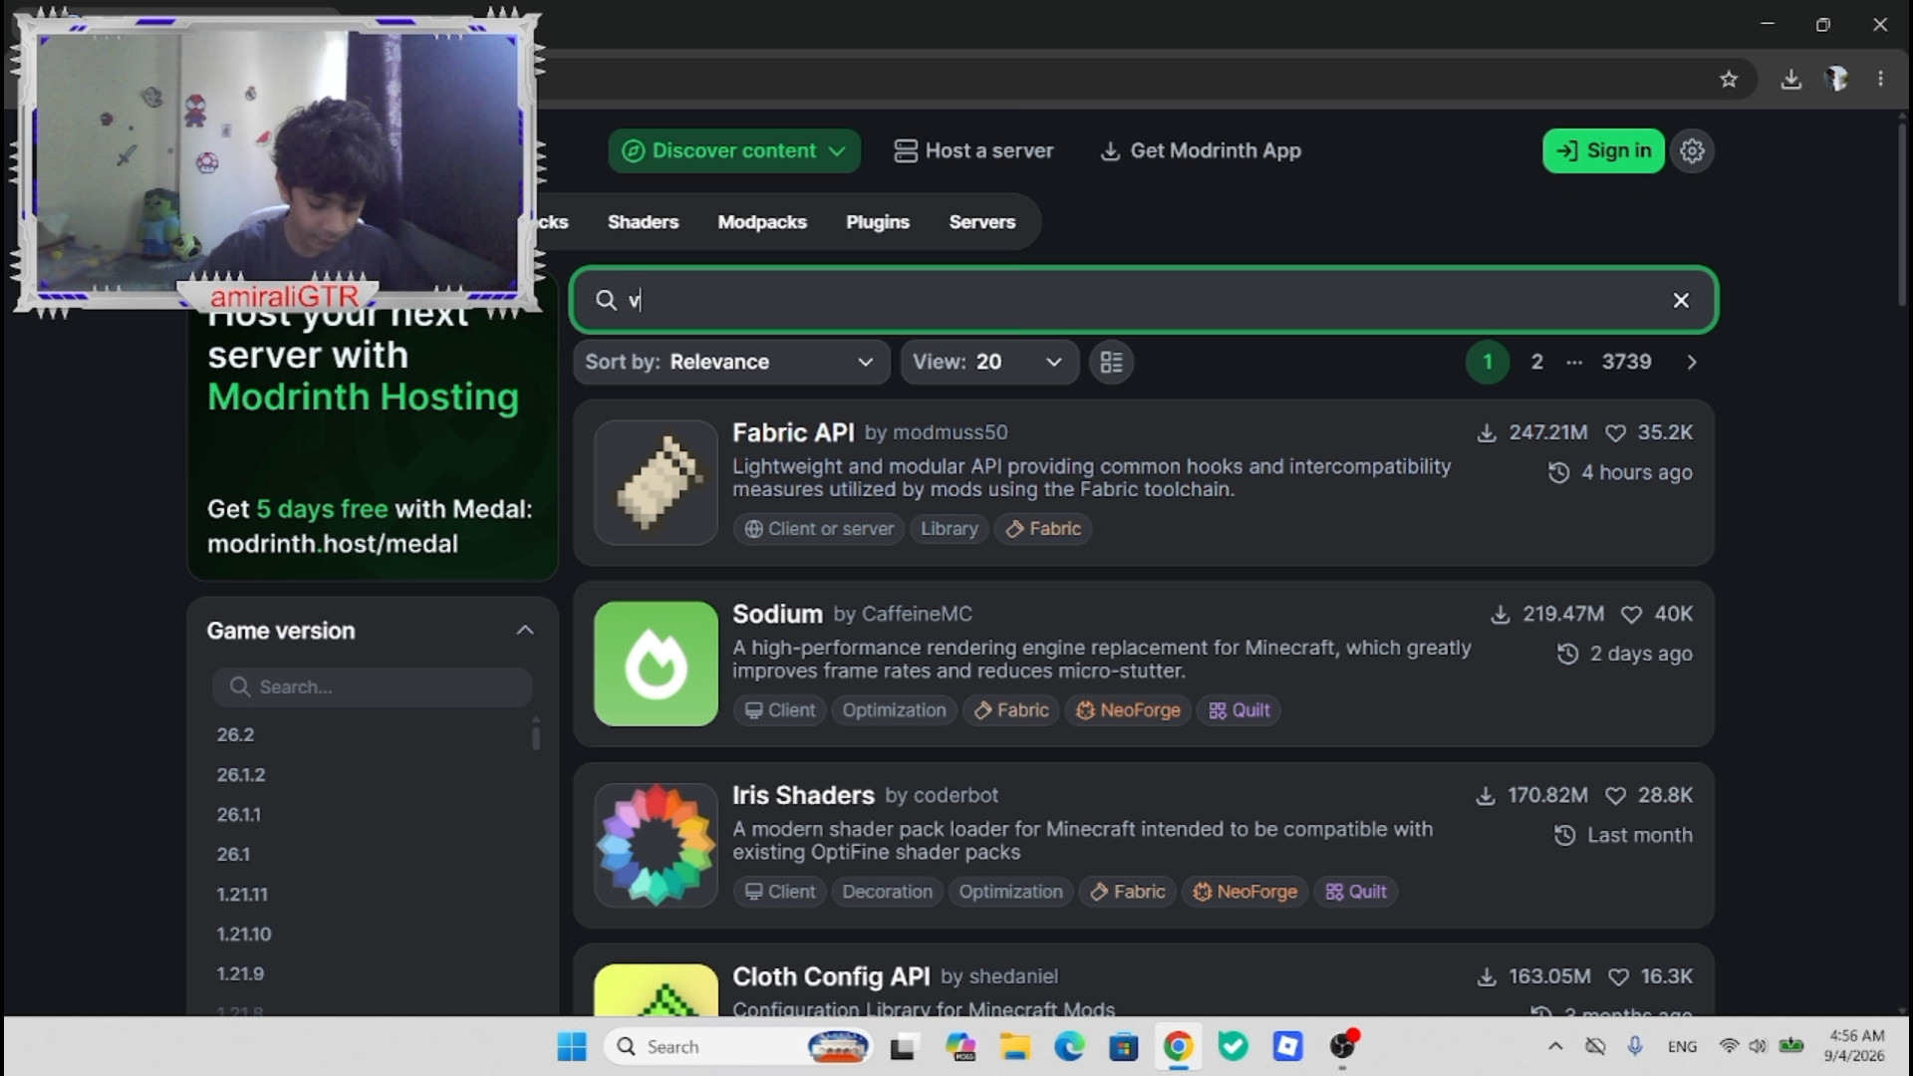Select the Servers tab
This screenshot has height=1076, width=1913.
click(982, 222)
